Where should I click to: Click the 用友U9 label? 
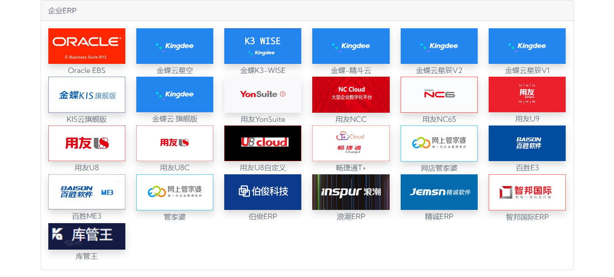[527, 119]
